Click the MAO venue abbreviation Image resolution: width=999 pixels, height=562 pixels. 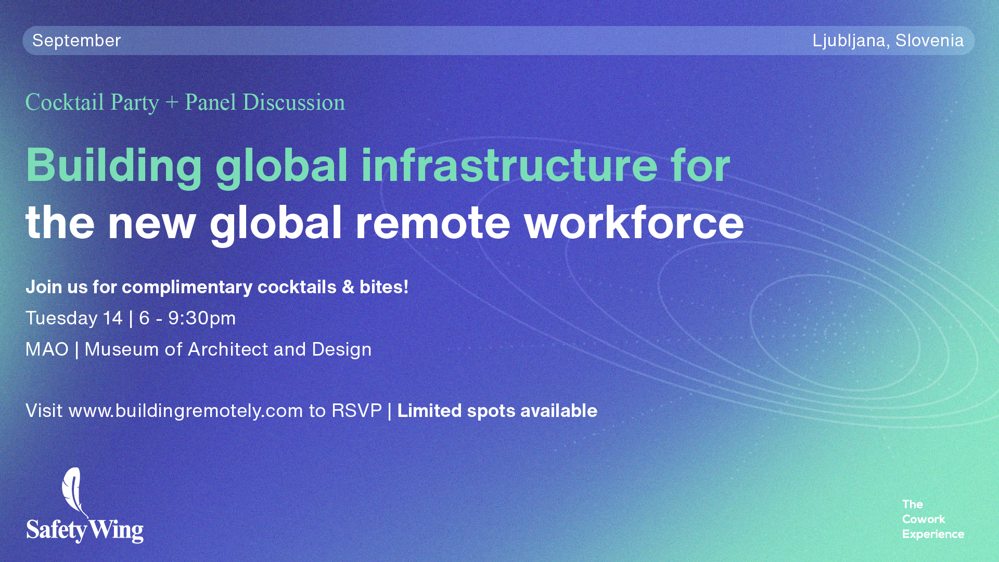tap(47, 349)
